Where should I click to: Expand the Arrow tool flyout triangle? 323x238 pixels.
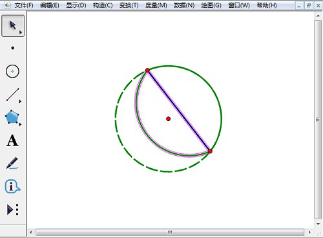point(21,32)
